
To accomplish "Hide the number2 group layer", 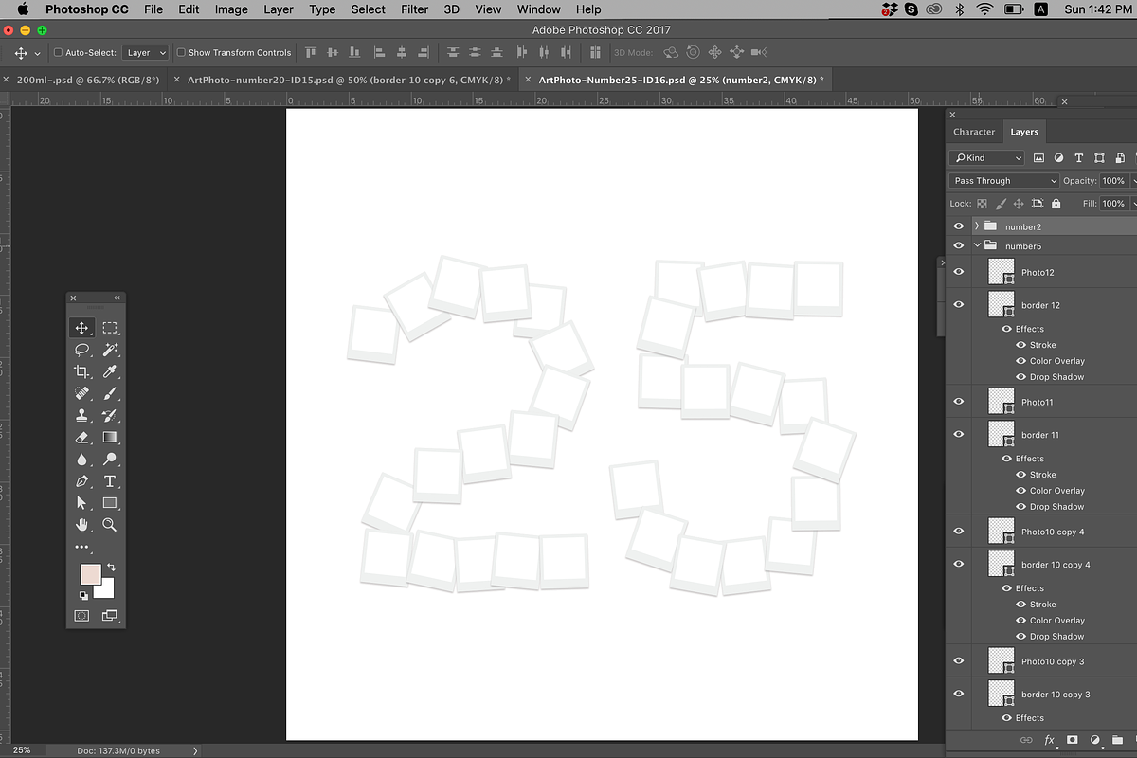I will [958, 226].
